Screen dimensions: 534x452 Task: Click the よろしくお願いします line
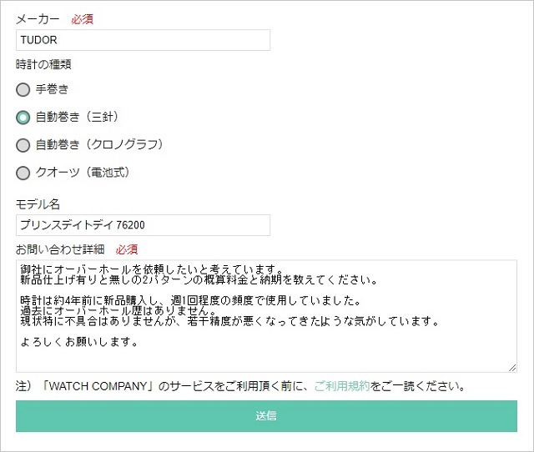click(x=79, y=341)
